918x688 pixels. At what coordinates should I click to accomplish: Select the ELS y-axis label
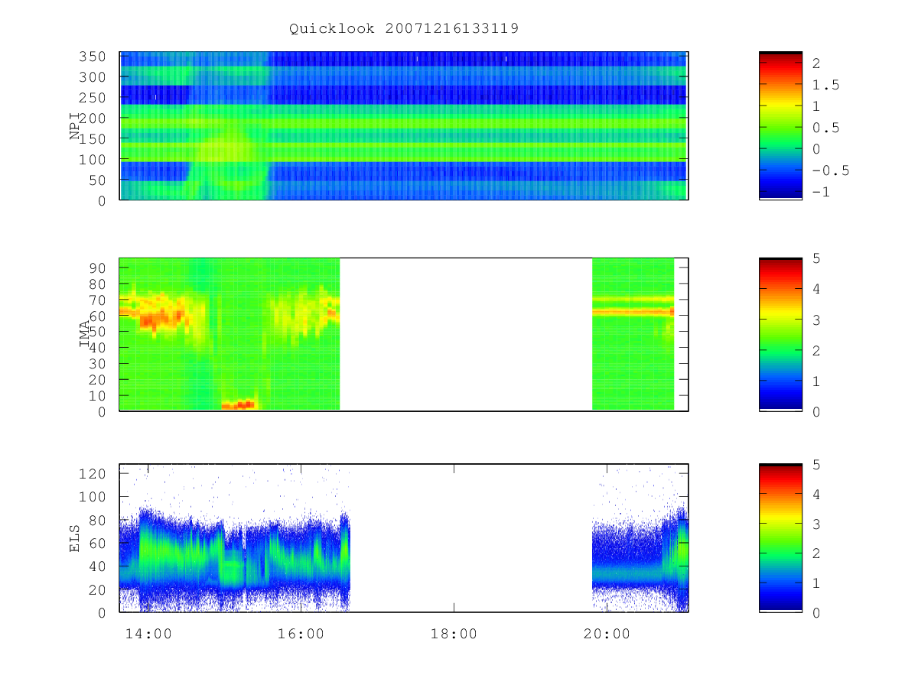[75, 538]
